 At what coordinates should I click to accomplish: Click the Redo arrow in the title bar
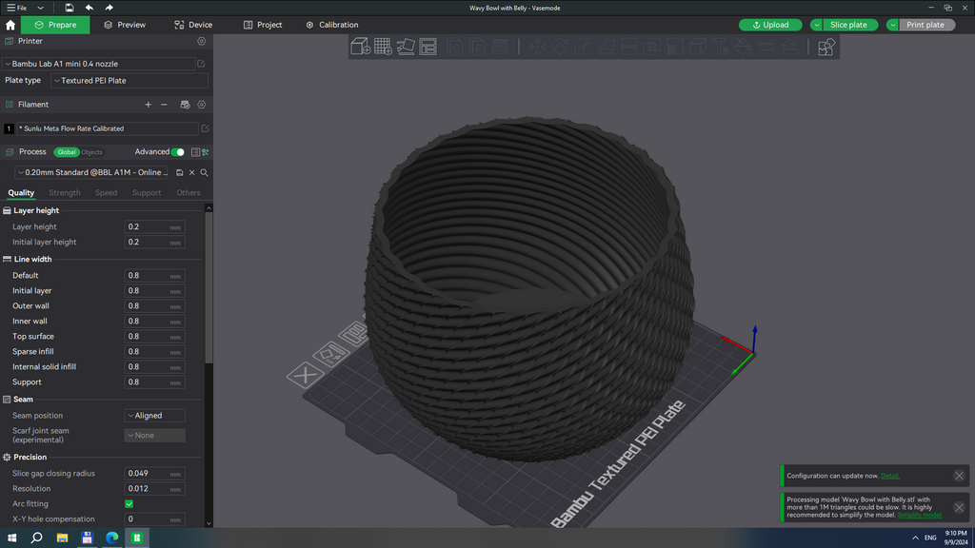[109, 8]
